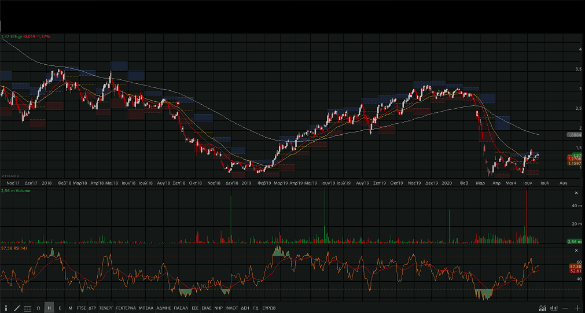585x313 pixels.
Task: Switch to the E timeframe
Action: click(60, 308)
